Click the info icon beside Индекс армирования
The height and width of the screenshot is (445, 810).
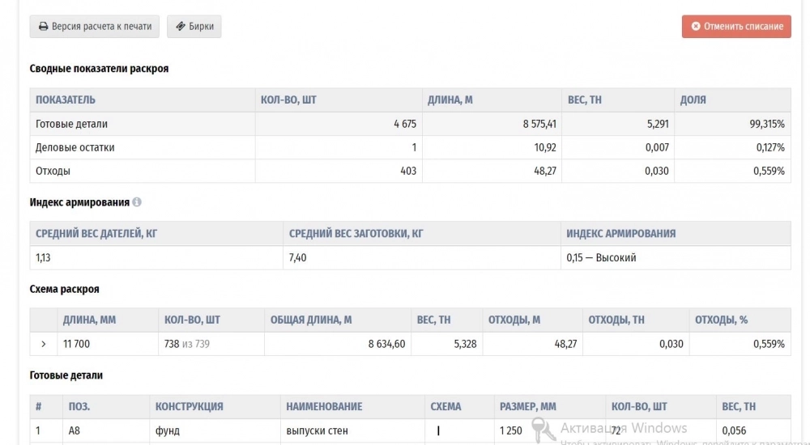point(136,201)
